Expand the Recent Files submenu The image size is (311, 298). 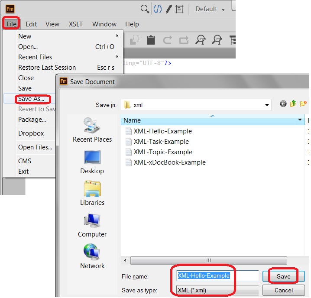tap(63, 57)
